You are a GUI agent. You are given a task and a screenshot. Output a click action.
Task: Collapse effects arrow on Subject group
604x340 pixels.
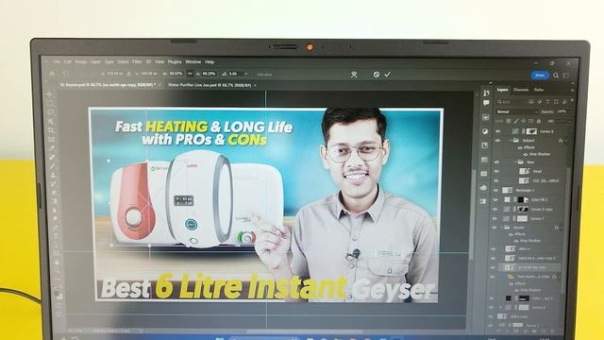click(566, 141)
